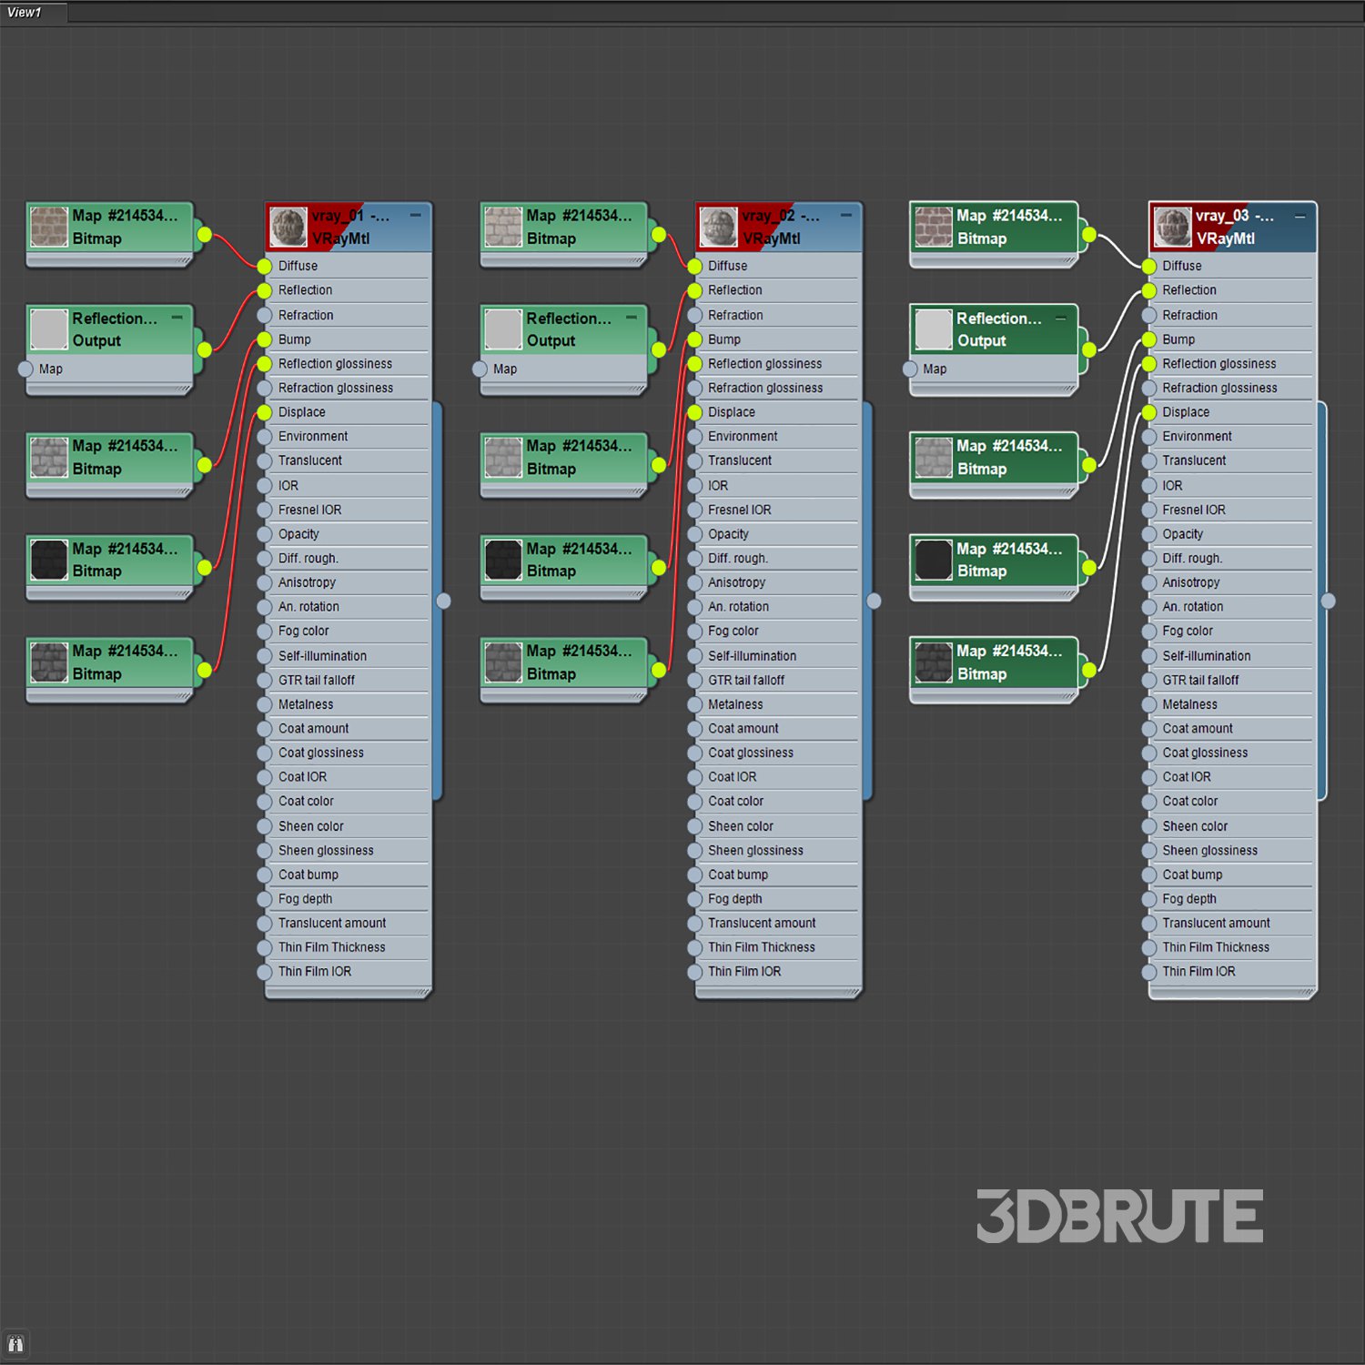Click Map input socket of vray_03's Reflection Output
The image size is (1365, 1365).
pos(910,369)
